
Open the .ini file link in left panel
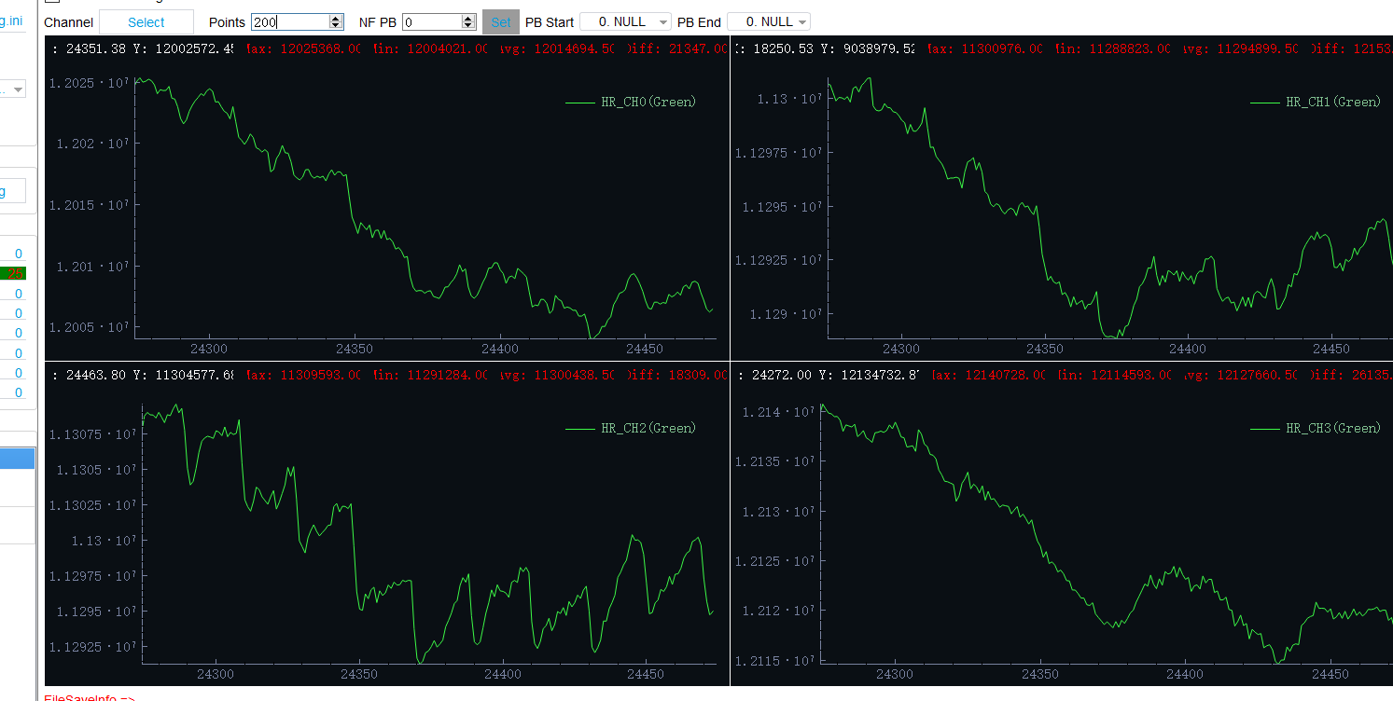12,20
